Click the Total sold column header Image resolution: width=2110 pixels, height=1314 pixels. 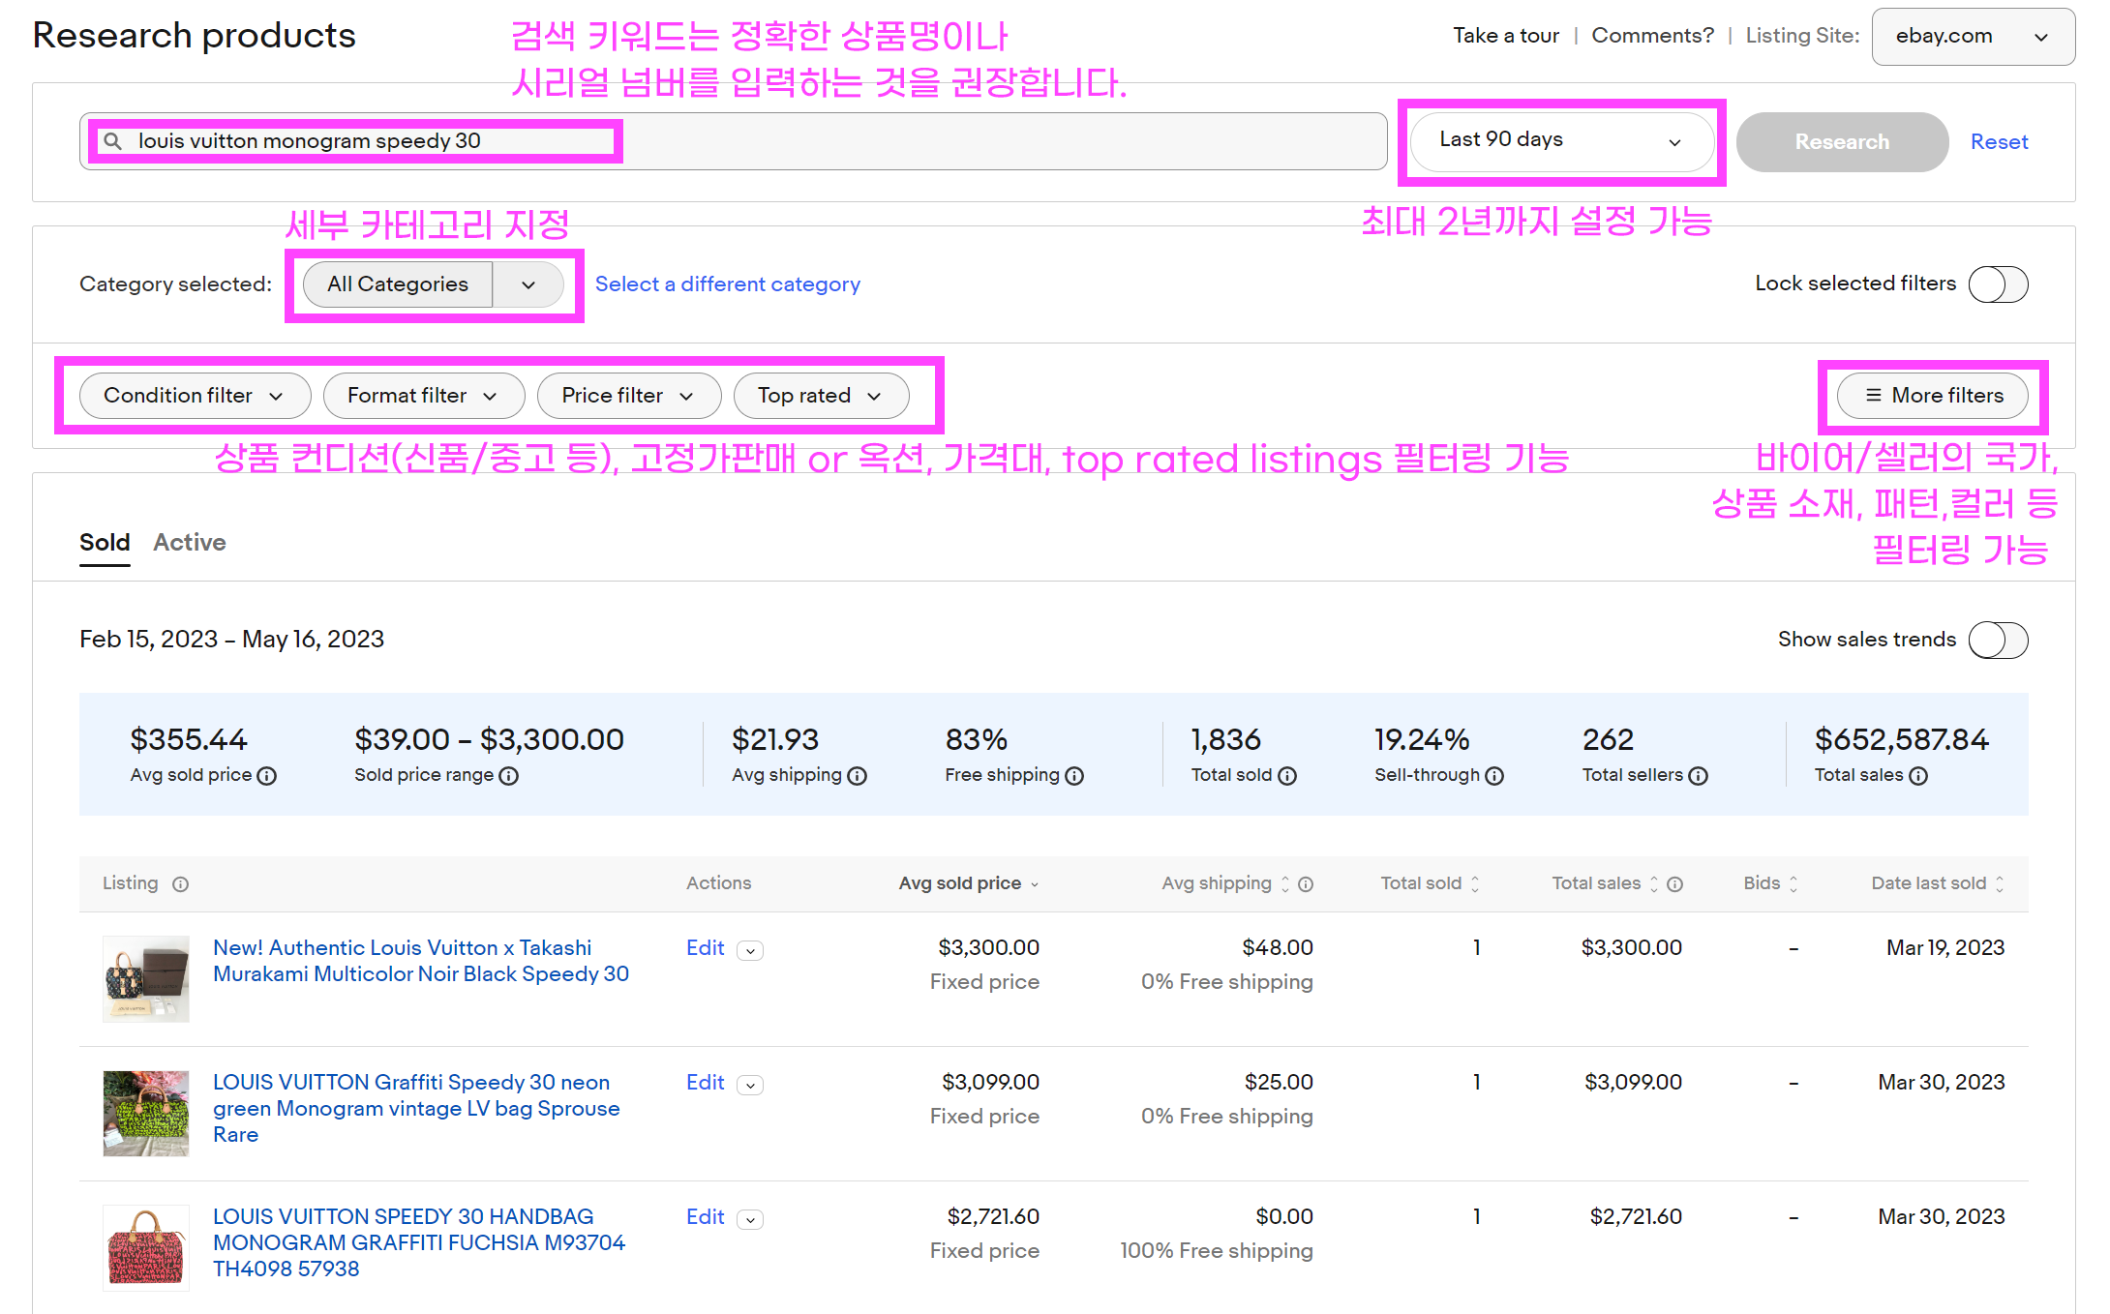click(x=1430, y=883)
